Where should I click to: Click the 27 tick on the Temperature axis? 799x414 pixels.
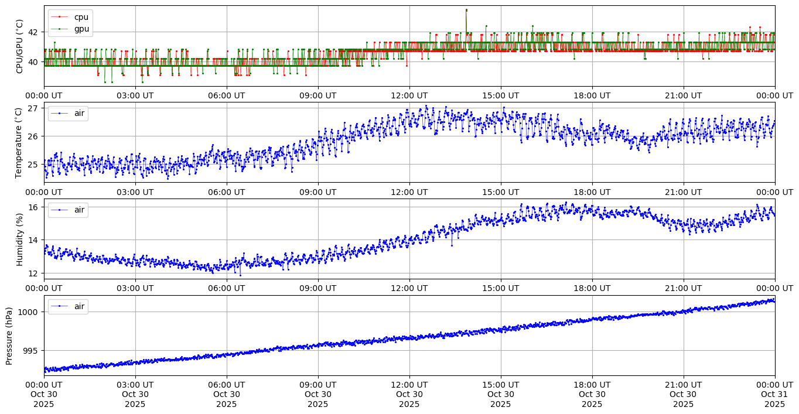coord(33,108)
